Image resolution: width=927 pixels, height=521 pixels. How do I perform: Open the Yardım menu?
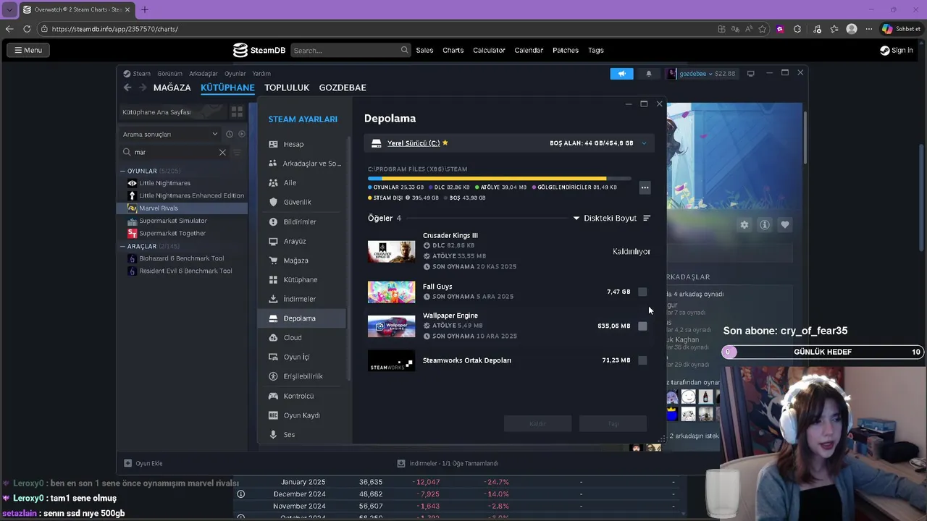(x=261, y=74)
